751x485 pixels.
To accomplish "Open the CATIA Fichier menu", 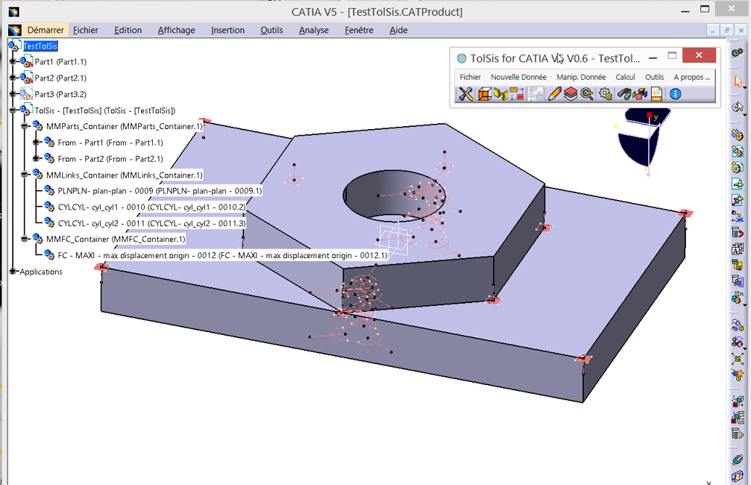I will (x=85, y=30).
